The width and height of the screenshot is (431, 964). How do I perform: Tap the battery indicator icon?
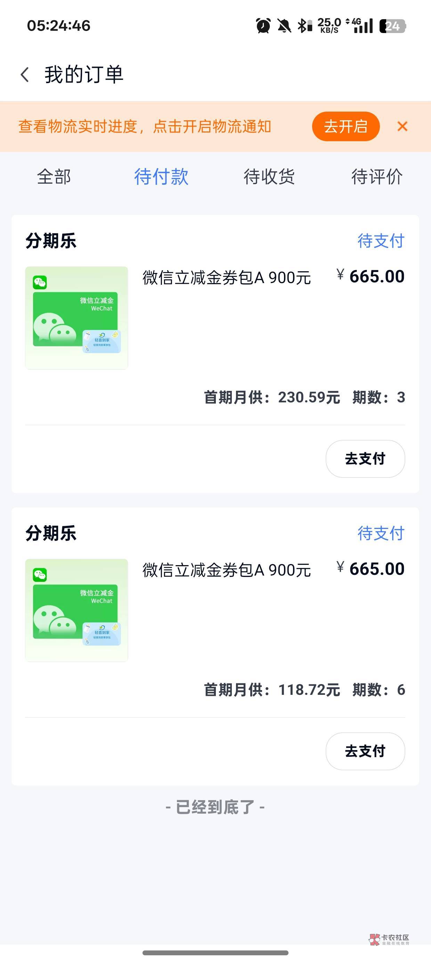point(392,26)
